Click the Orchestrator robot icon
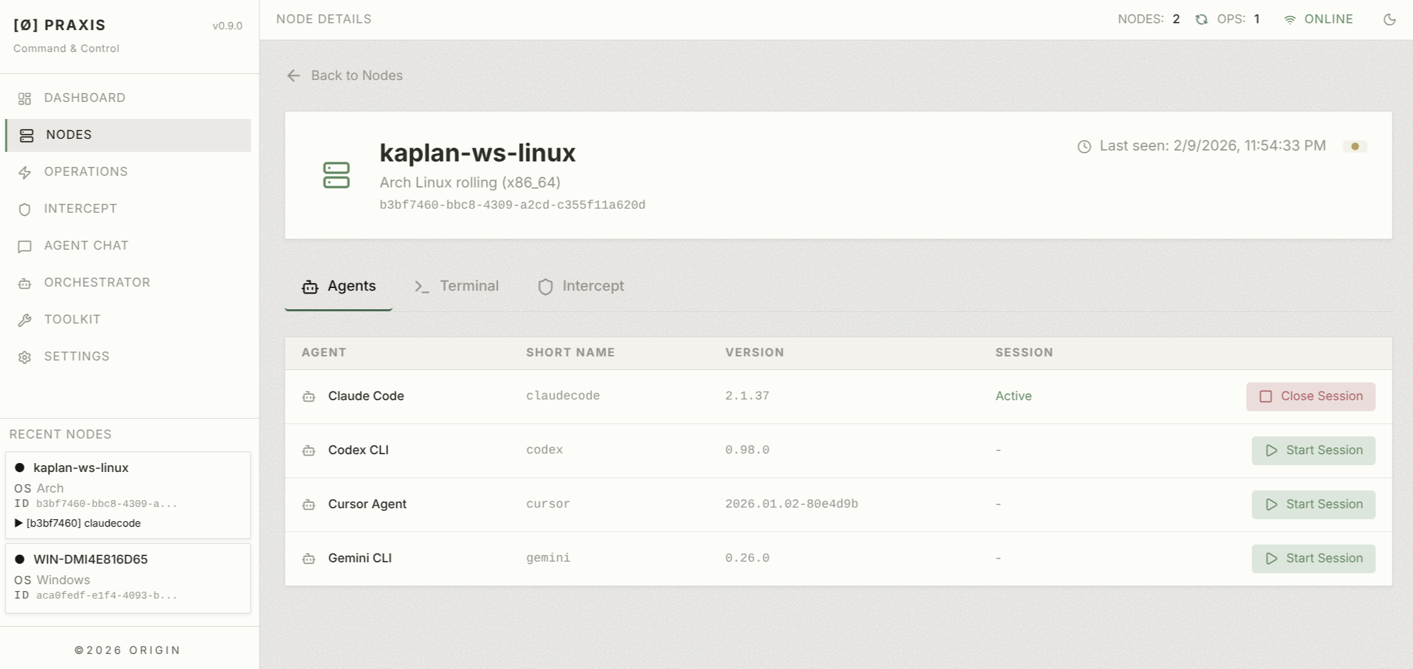This screenshot has height=669, width=1413. 25,283
